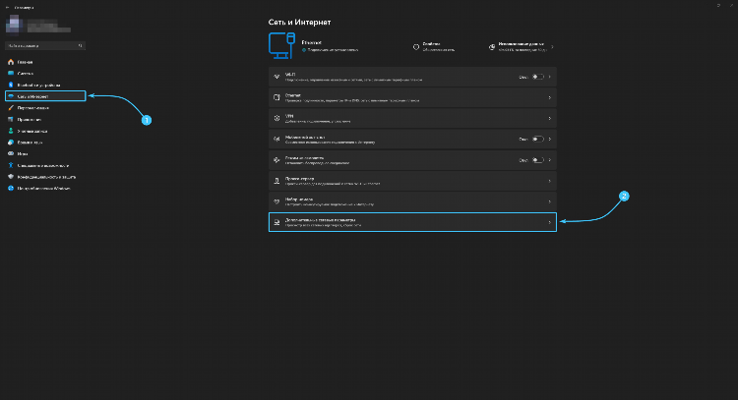Open Сеть и Интернет in the sidebar
The image size is (738, 400).
pyautogui.click(x=45, y=96)
